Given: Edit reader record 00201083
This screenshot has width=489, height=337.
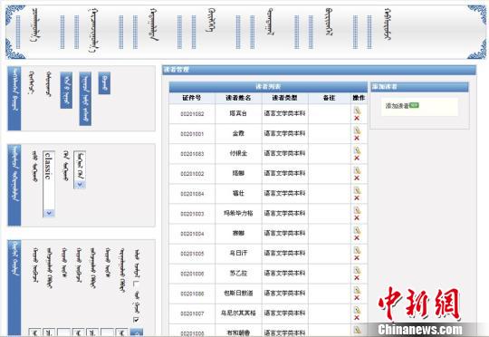Looking at the screenshot, I should coord(357,150).
